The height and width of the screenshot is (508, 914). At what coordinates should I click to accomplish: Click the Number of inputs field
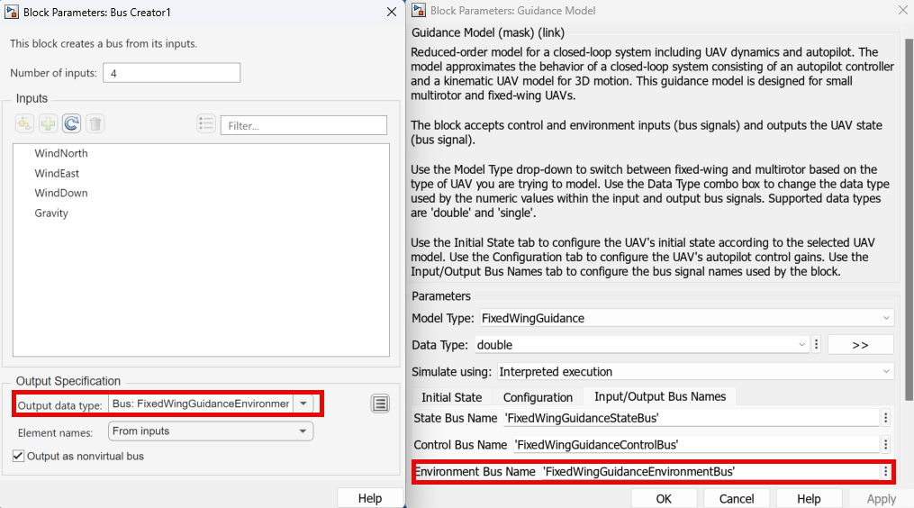pos(171,73)
